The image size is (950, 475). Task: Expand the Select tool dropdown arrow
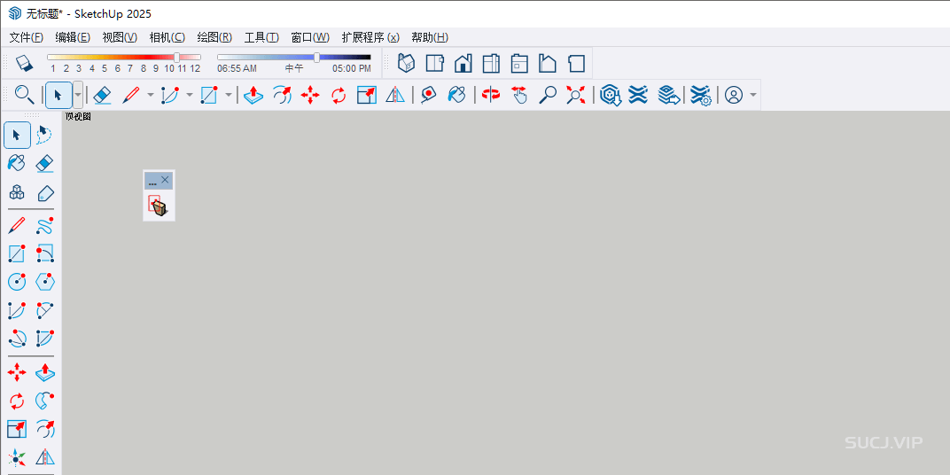pyautogui.click(x=78, y=95)
